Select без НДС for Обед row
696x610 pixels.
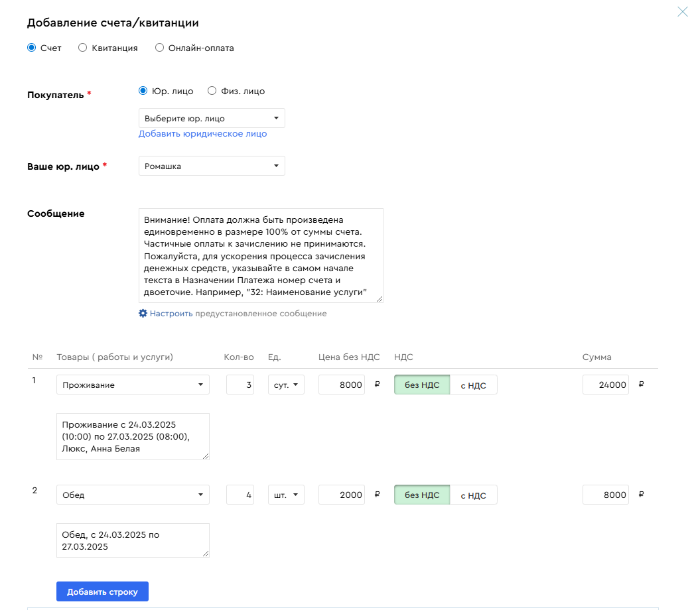click(x=422, y=495)
